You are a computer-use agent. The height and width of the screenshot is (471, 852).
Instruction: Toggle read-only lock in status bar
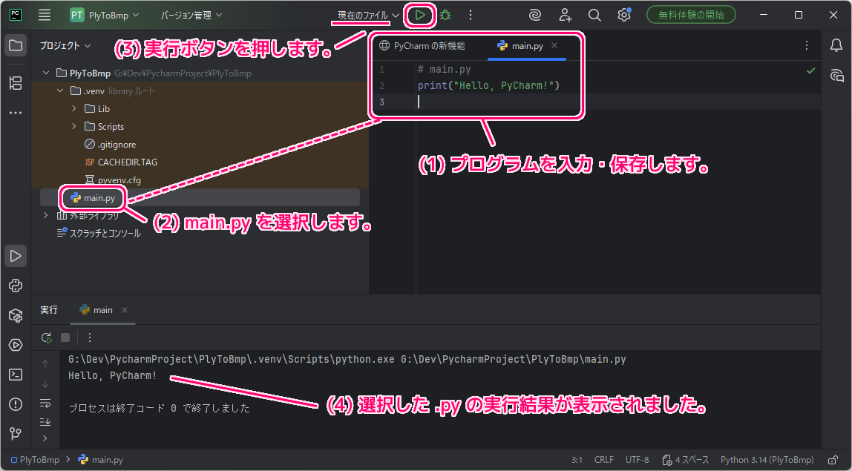pos(834,460)
